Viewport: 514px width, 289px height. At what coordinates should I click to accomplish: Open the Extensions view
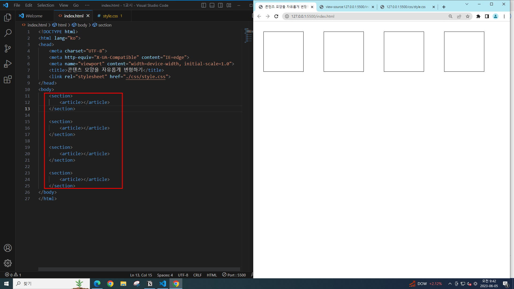pos(8,79)
